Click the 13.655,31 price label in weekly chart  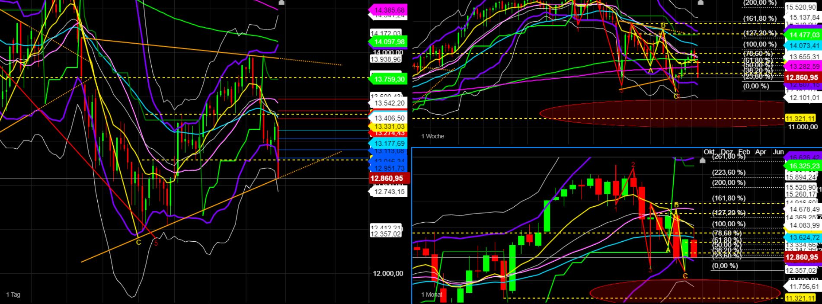pyautogui.click(x=803, y=57)
